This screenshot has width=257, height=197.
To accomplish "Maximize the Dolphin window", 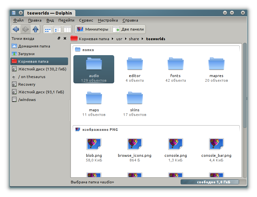I will tap(232, 13).
